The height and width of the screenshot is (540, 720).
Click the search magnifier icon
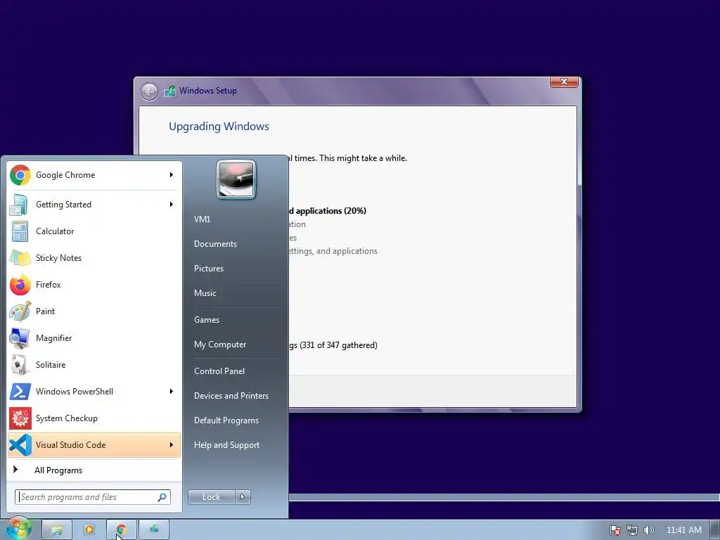click(x=162, y=497)
